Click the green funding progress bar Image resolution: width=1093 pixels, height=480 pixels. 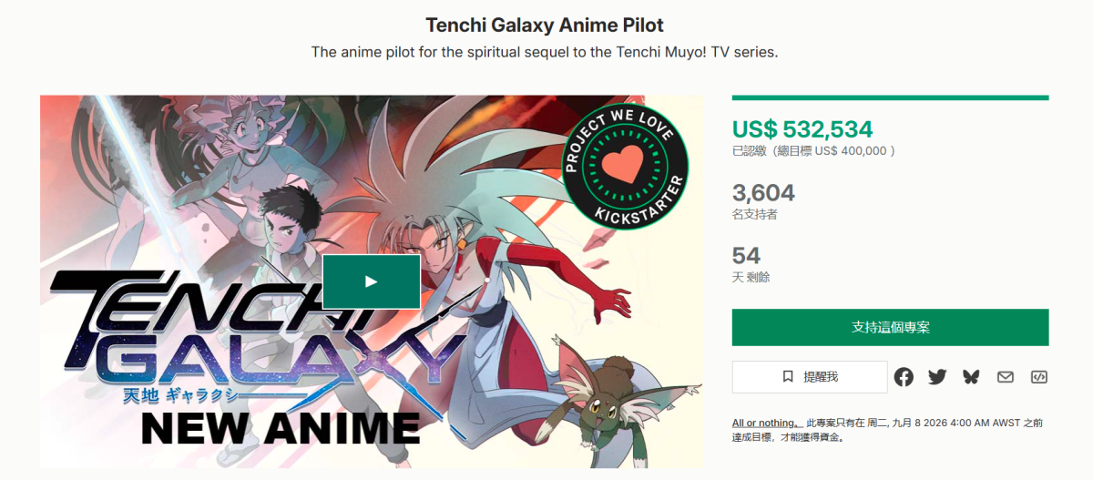pos(890,97)
